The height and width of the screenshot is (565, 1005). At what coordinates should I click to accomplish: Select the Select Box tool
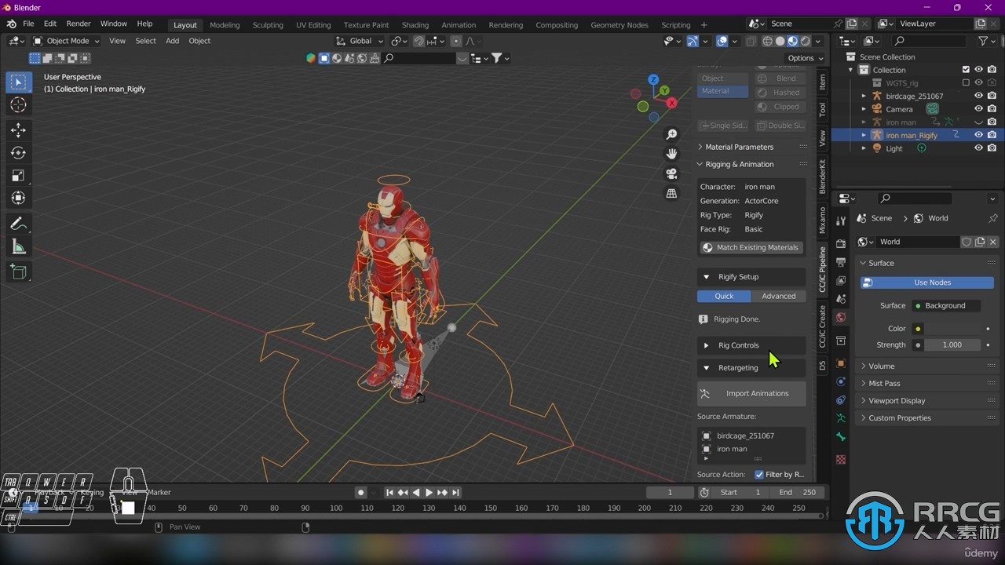click(19, 82)
